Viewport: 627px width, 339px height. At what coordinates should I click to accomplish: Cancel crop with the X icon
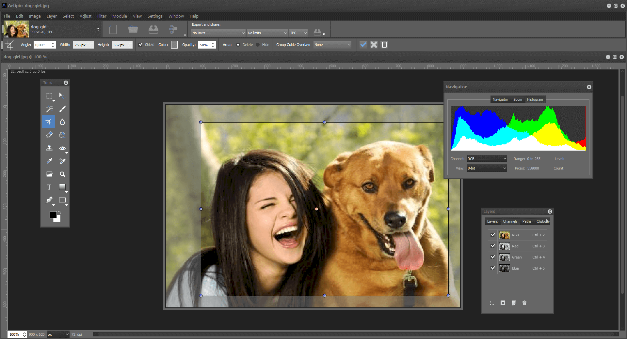374,45
